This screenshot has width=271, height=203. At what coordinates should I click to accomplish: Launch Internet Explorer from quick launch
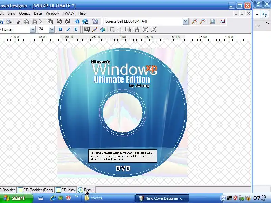[x=53, y=198]
